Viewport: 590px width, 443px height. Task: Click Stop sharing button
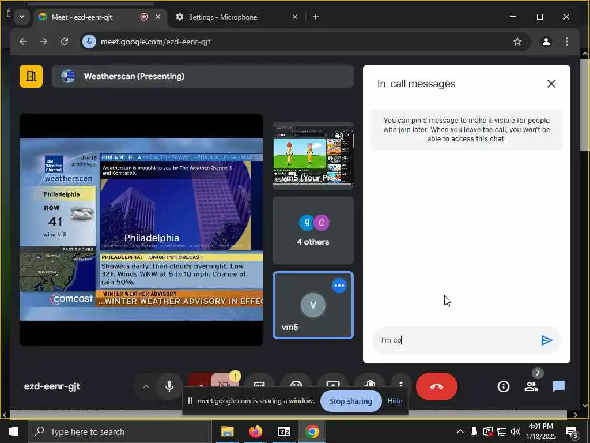click(351, 401)
